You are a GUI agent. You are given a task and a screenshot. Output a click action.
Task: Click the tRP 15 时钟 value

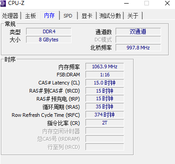(x=105, y=98)
